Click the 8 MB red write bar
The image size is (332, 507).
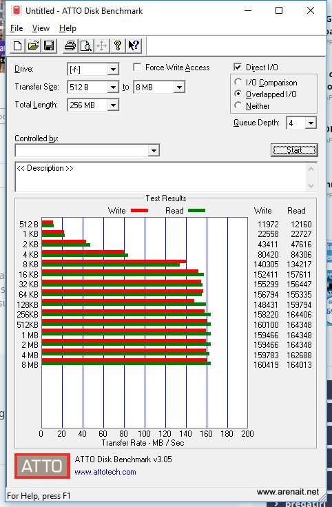coord(125,360)
